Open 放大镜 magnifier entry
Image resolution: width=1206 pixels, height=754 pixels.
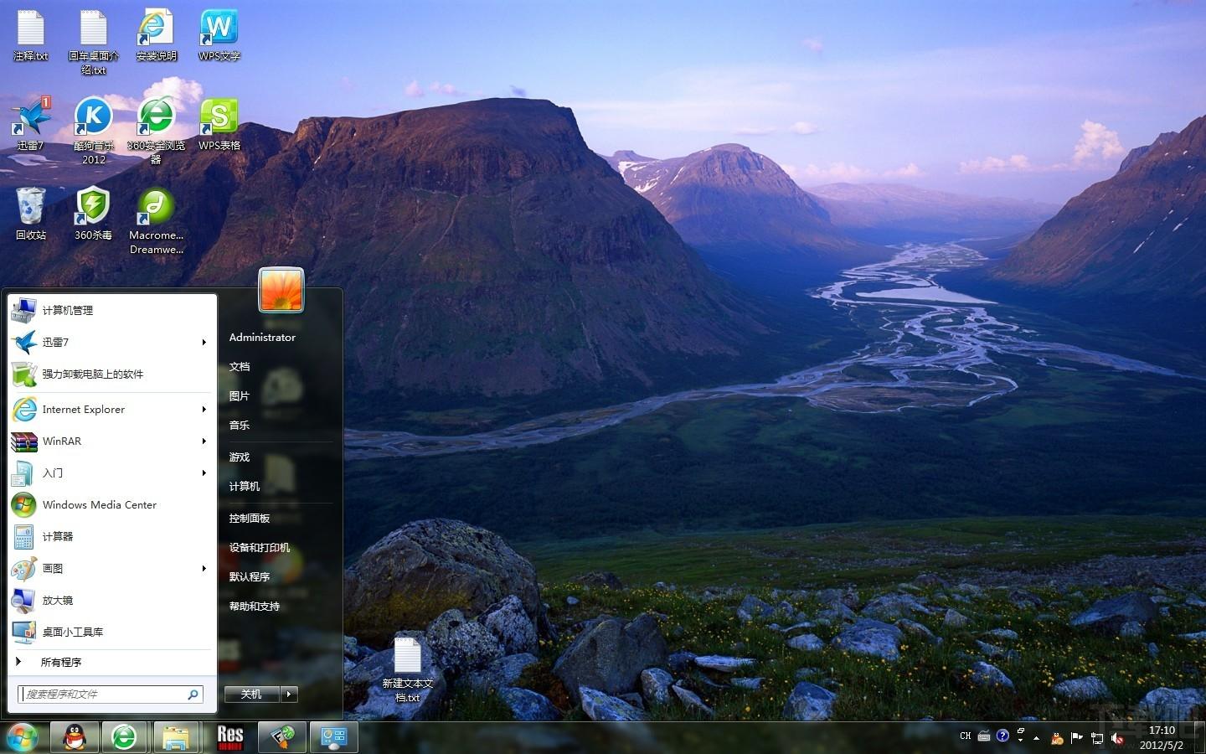111,600
